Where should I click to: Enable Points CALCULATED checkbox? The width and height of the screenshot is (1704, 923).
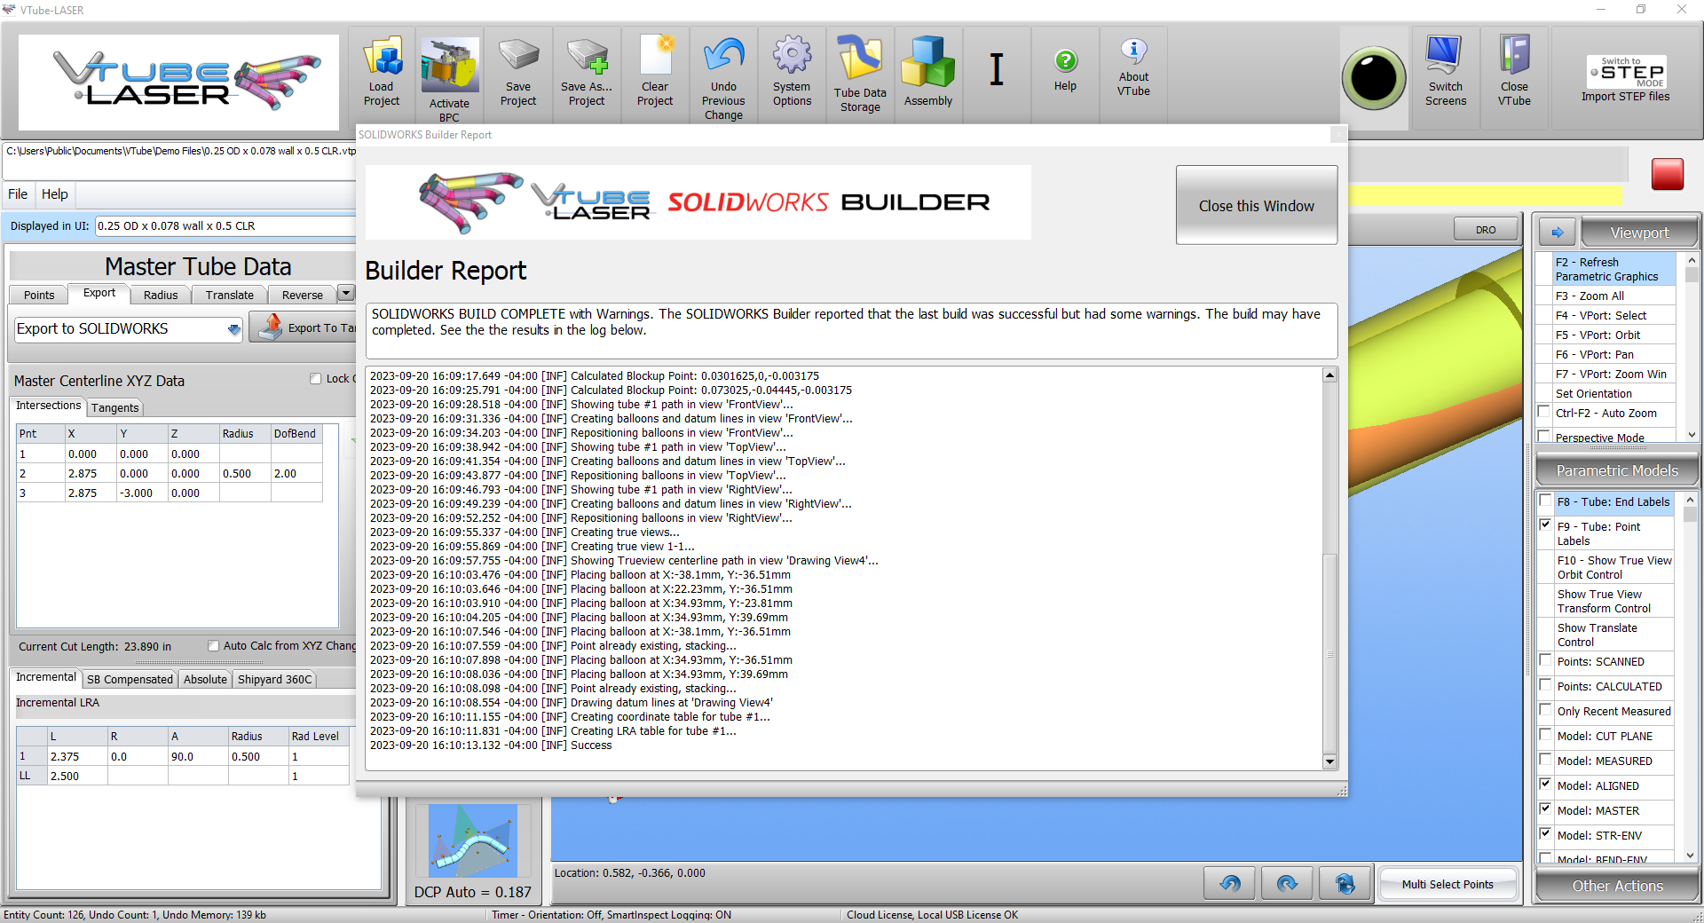click(x=1545, y=685)
